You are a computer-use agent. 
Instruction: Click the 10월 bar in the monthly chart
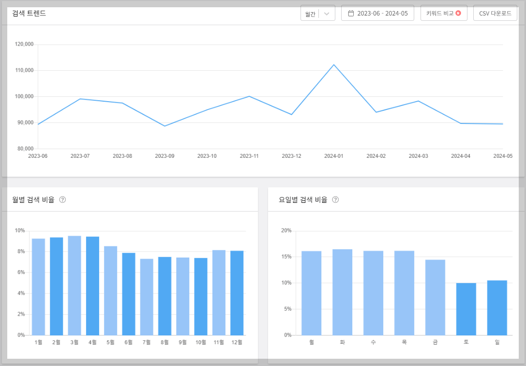(x=201, y=297)
